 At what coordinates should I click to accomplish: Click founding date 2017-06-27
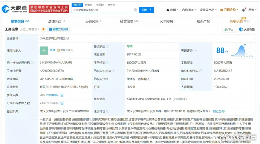[x=134, y=54]
